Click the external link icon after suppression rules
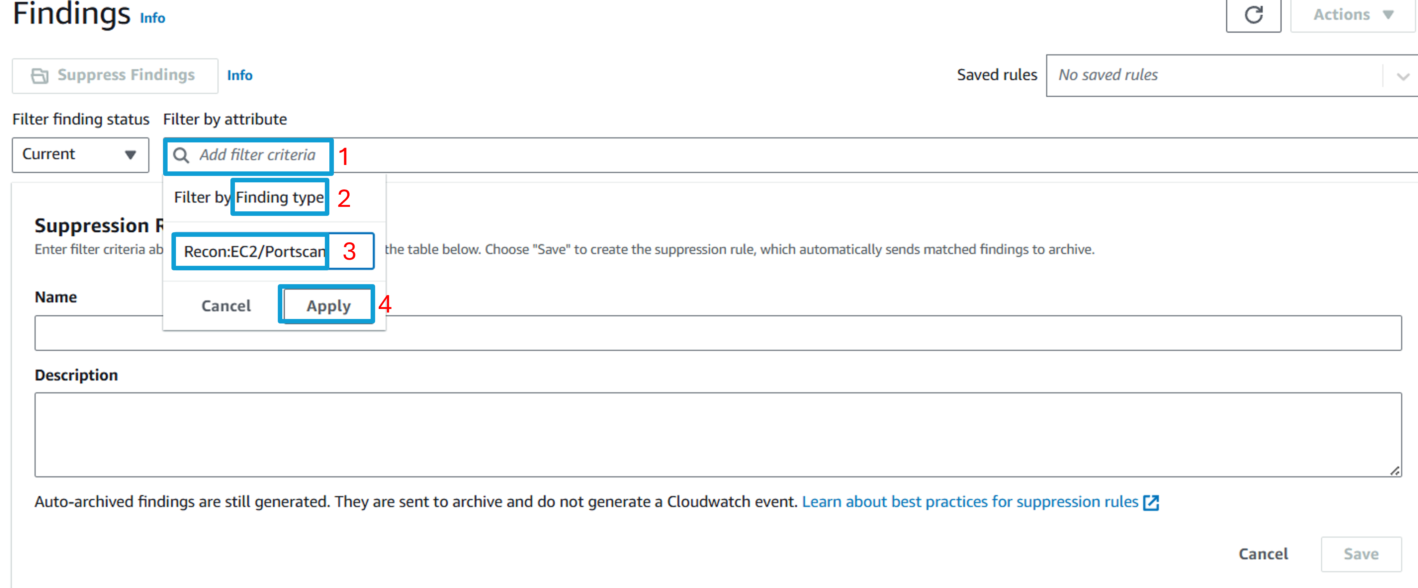This screenshot has width=1418, height=588. 1151,503
